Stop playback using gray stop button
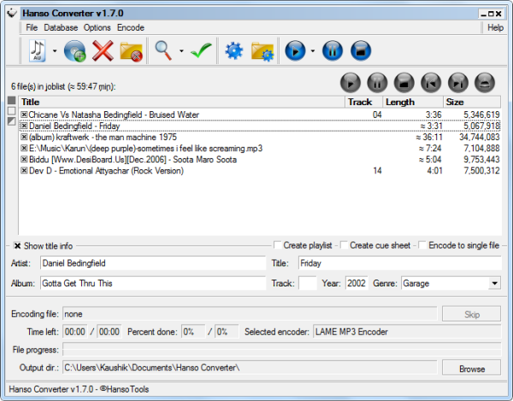This screenshot has width=513, height=401. [404, 83]
